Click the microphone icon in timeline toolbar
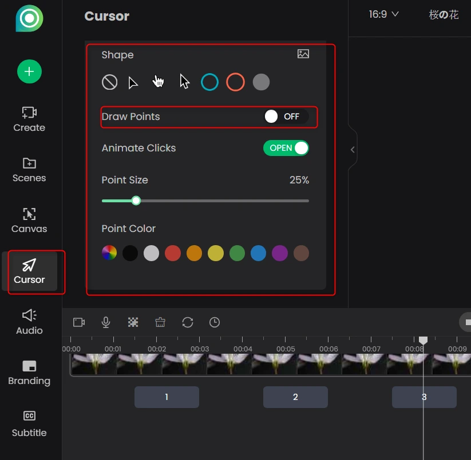Image resolution: width=471 pixels, height=460 pixels. [106, 322]
